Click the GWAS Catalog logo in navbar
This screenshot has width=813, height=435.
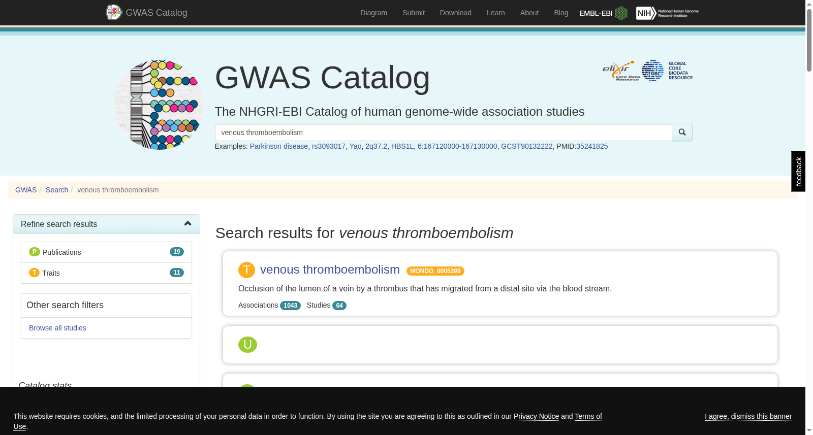coord(114,12)
